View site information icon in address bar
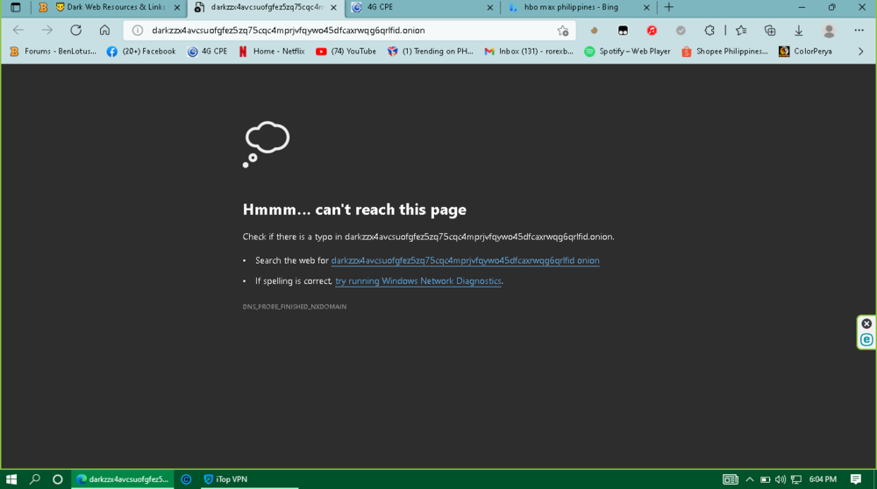The height and width of the screenshot is (489, 877). (138, 30)
